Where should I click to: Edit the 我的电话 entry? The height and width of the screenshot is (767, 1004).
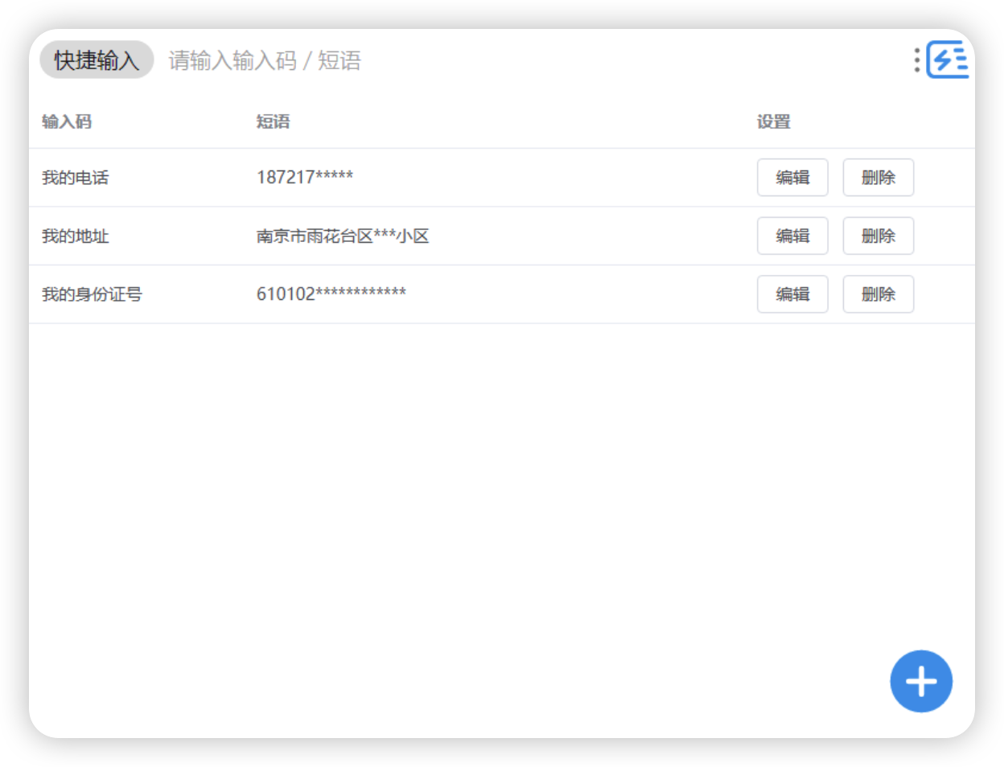tap(792, 178)
